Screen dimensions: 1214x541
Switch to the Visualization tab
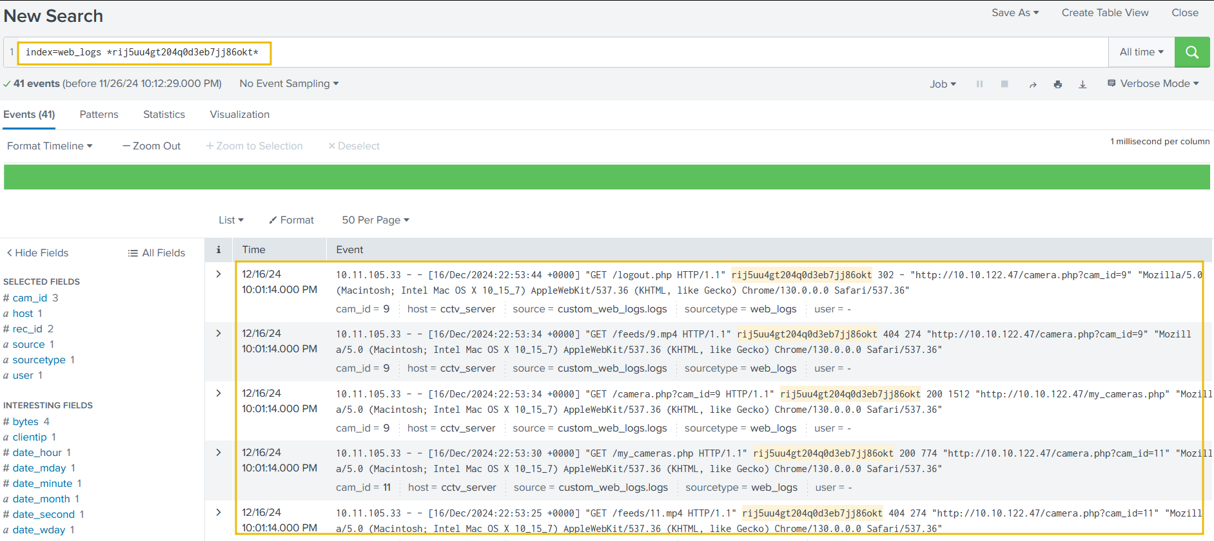(239, 115)
